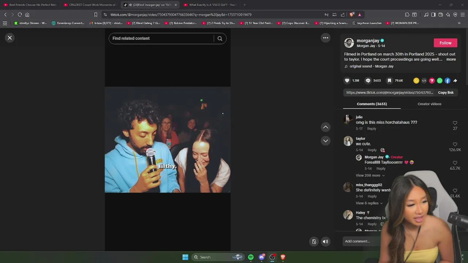
Task: Focus the Find related content field
Action: pos(161,38)
